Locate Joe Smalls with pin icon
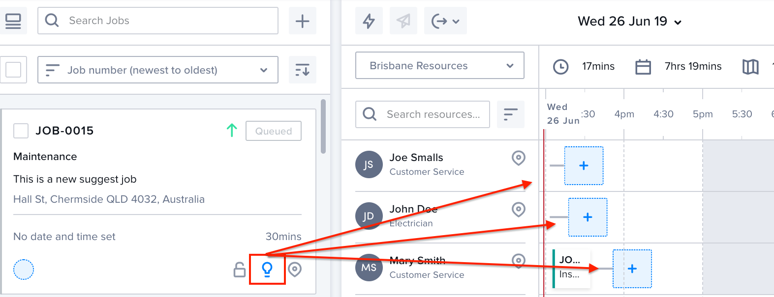Image resolution: width=774 pixels, height=297 pixels. 519,158
